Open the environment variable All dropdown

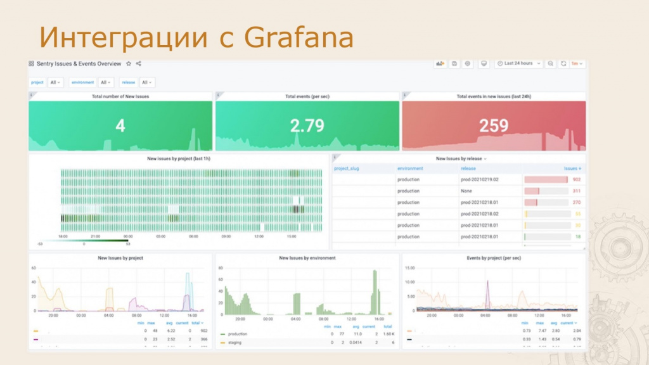tap(106, 82)
